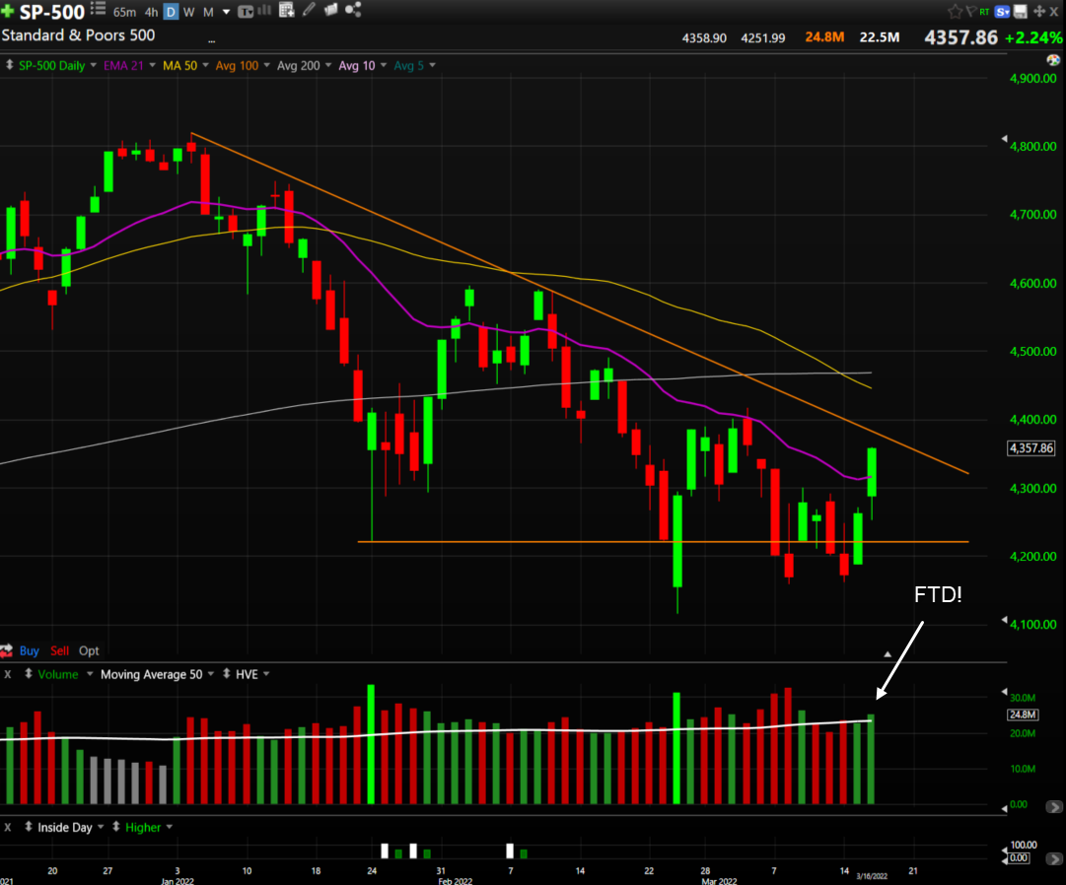Select the D daily timeframe
1066x885 pixels.
(171, 12)
